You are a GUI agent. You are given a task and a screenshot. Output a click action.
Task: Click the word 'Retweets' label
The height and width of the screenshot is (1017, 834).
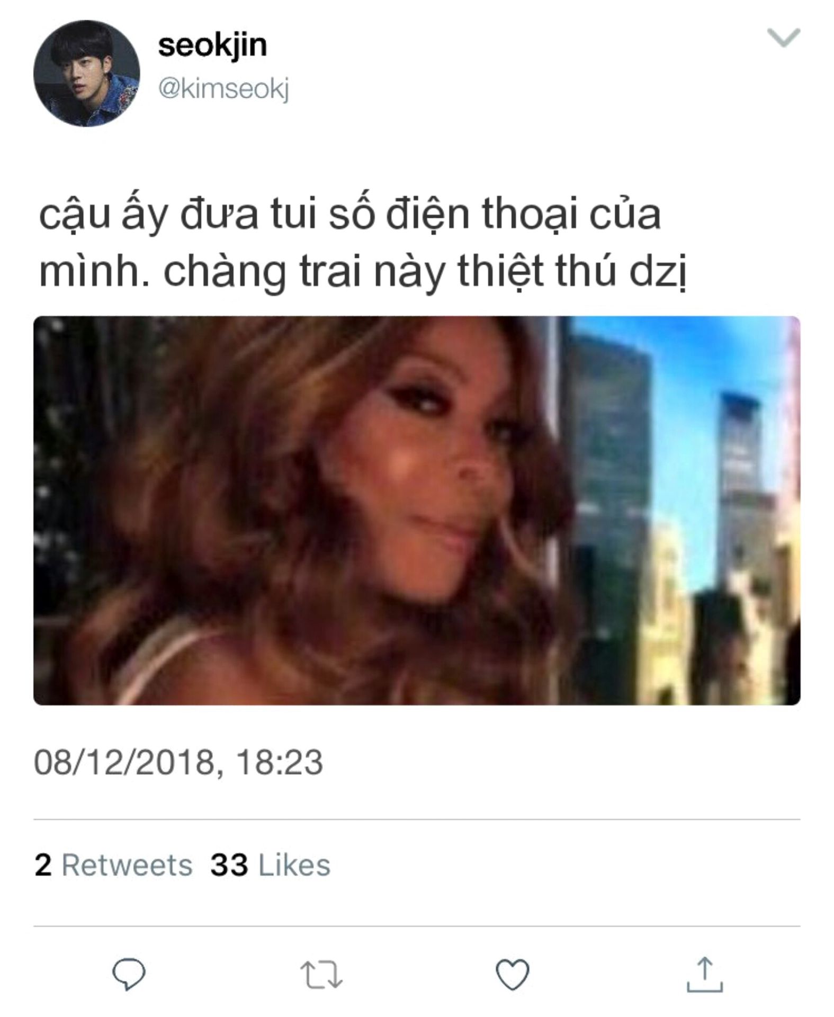tap(127, 865)
